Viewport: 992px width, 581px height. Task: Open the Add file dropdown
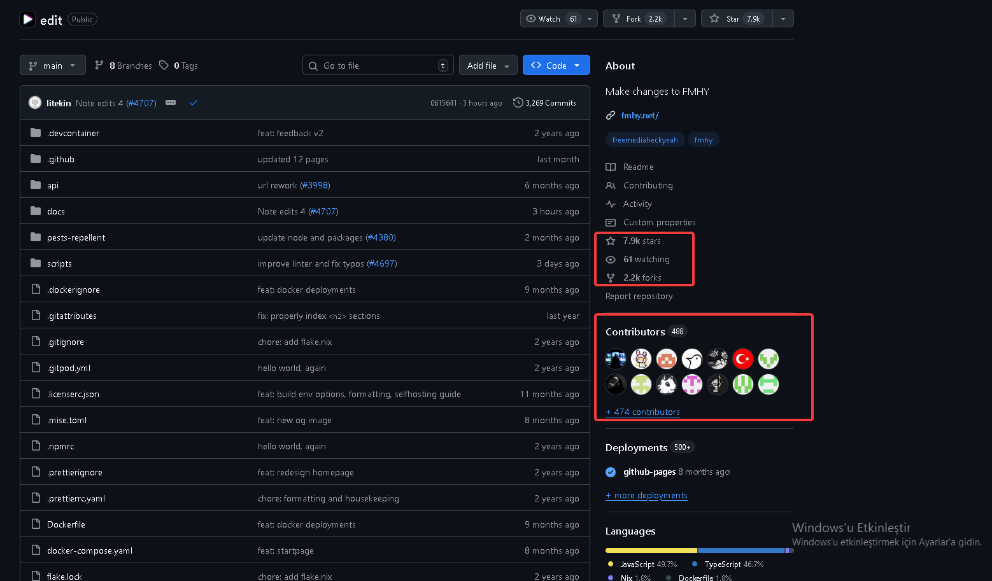pos(488,66)
